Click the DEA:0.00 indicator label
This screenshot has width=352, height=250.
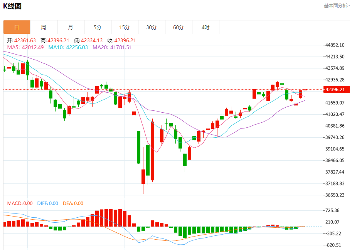pyautogui.click(x=73, y=203)
